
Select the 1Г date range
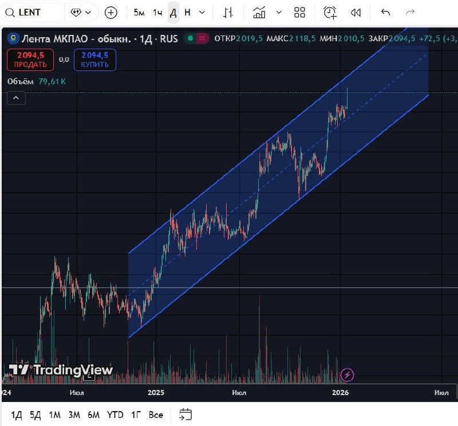click(x=136, y=415)
